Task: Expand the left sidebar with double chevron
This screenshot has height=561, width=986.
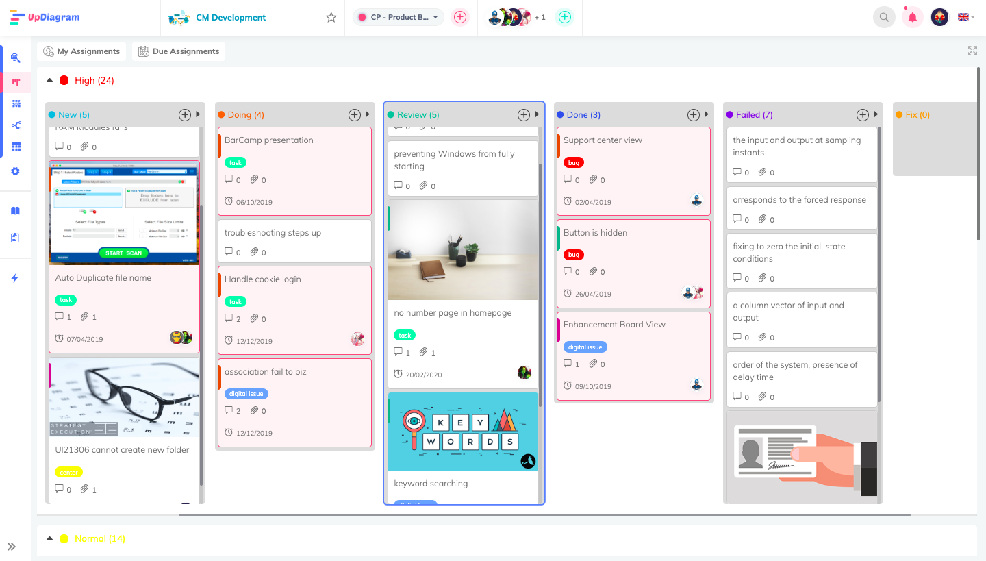Action: pyautogui.click(x=12, y=547)
